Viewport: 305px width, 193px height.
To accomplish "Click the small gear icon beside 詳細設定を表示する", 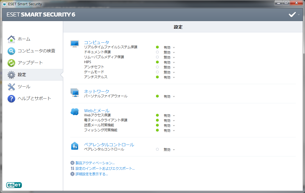I will coord(72,174).
